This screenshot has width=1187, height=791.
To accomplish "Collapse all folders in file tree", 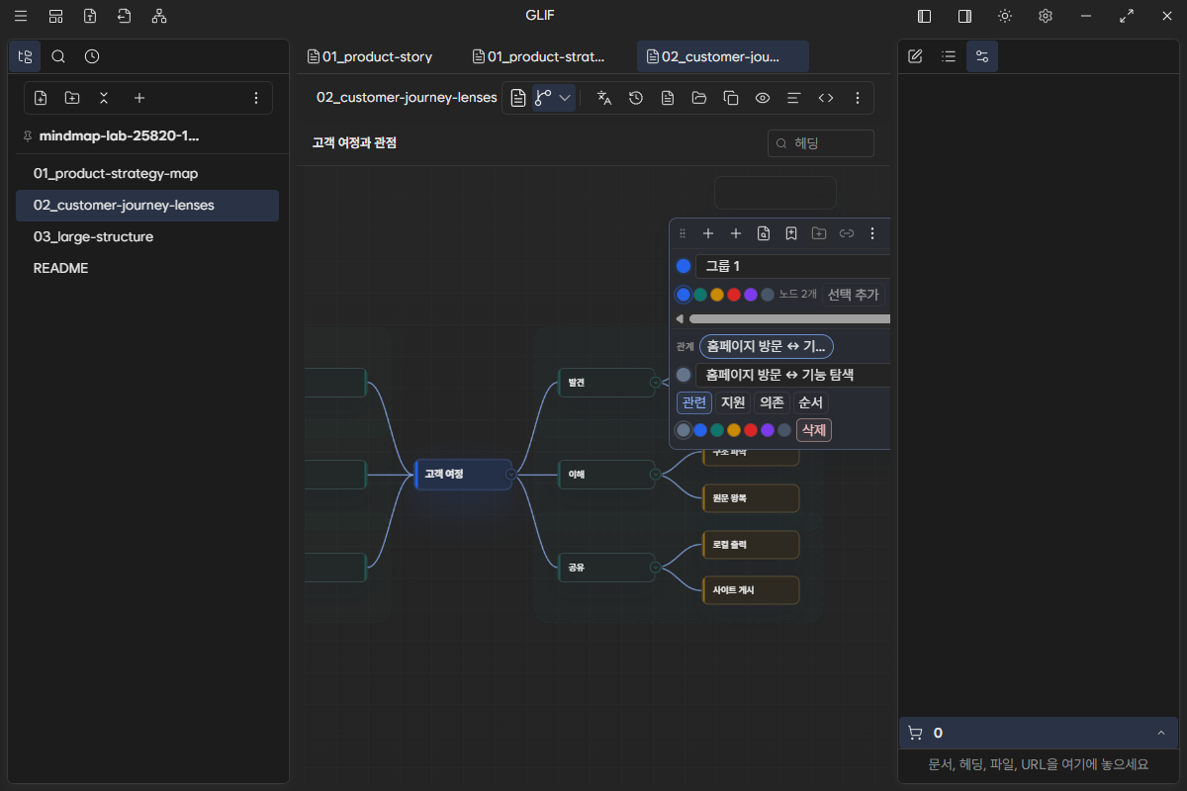I will 104,98.
